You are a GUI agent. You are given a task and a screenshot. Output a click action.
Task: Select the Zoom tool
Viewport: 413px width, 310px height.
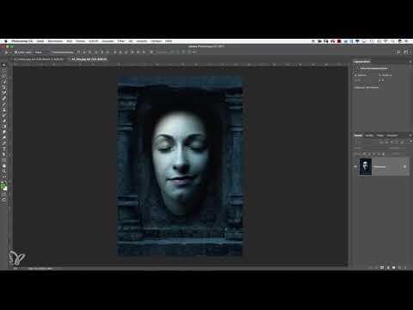pyautogui.click(x=4, y=171)
